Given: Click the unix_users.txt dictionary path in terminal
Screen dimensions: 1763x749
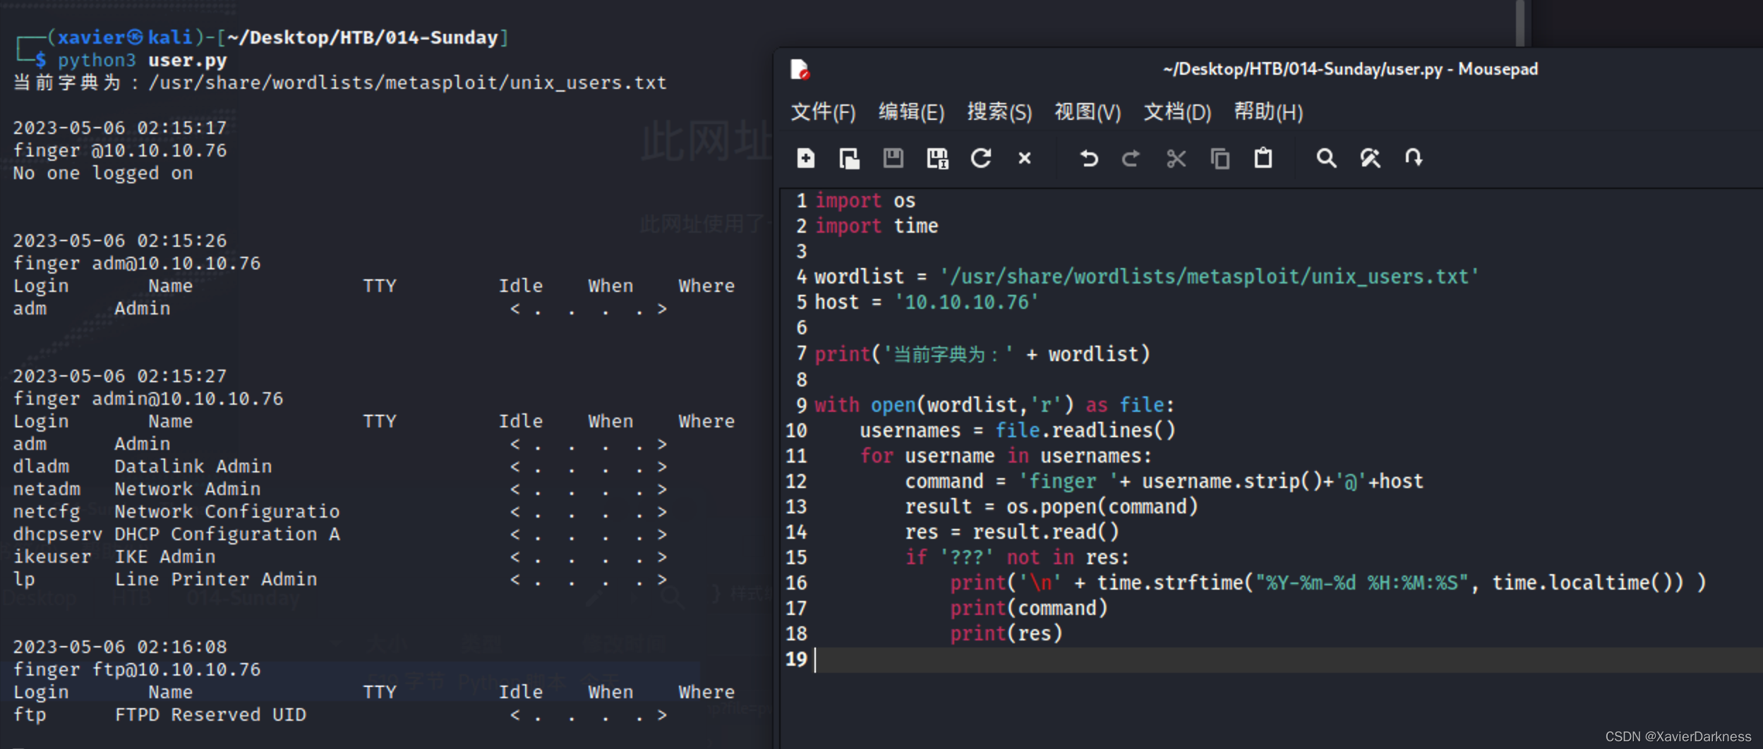Looking at the screenshot, I should 407,83.
